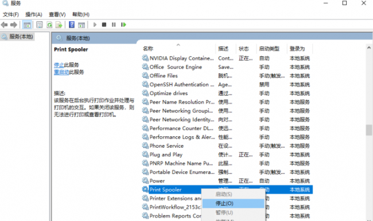Screen dimensions: 373x221
Task: Click gear icon beside Plug and Play
Action: pyautogui.click(x=145, y=154)
